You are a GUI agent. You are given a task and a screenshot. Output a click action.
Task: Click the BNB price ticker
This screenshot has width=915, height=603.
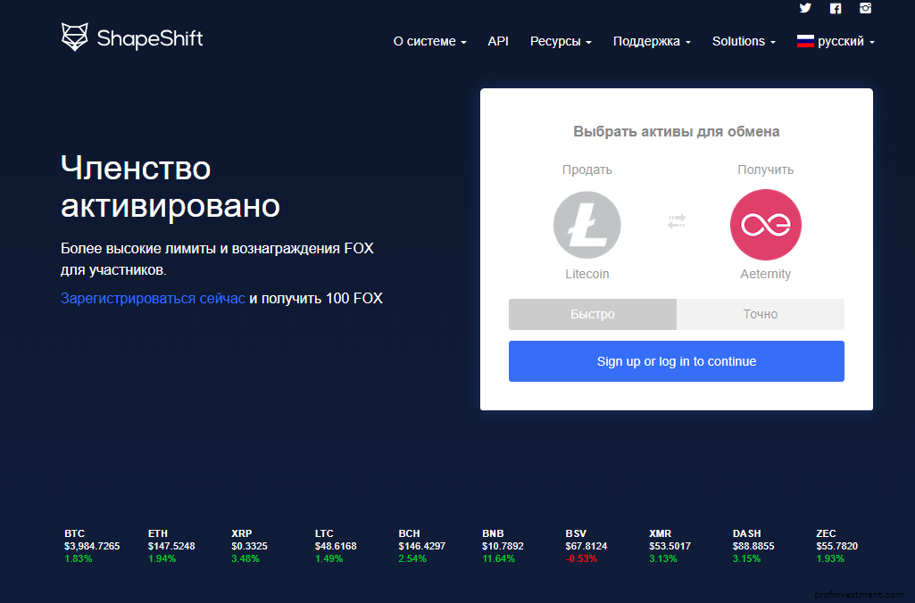pyautogui.click(x=503, y=546)
